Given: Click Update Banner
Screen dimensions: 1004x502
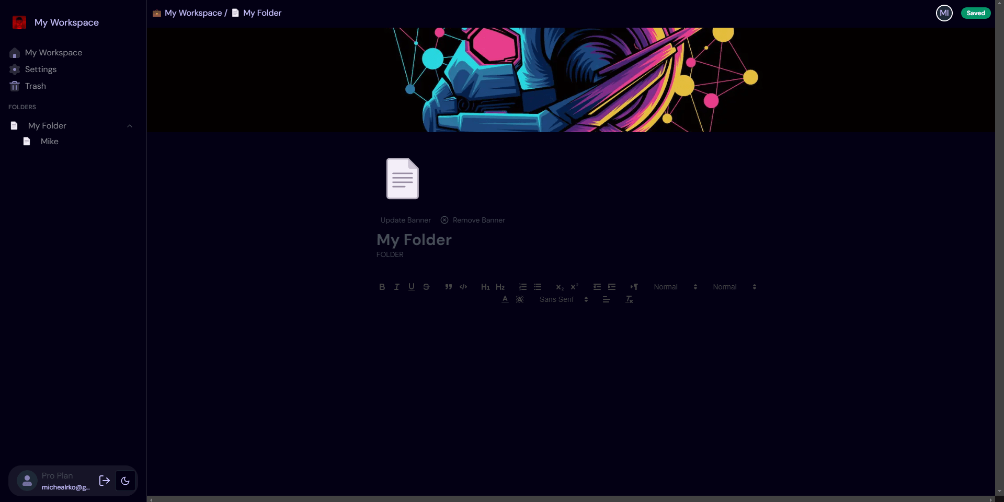Looking at the screenshot, I should coord(406,220).
